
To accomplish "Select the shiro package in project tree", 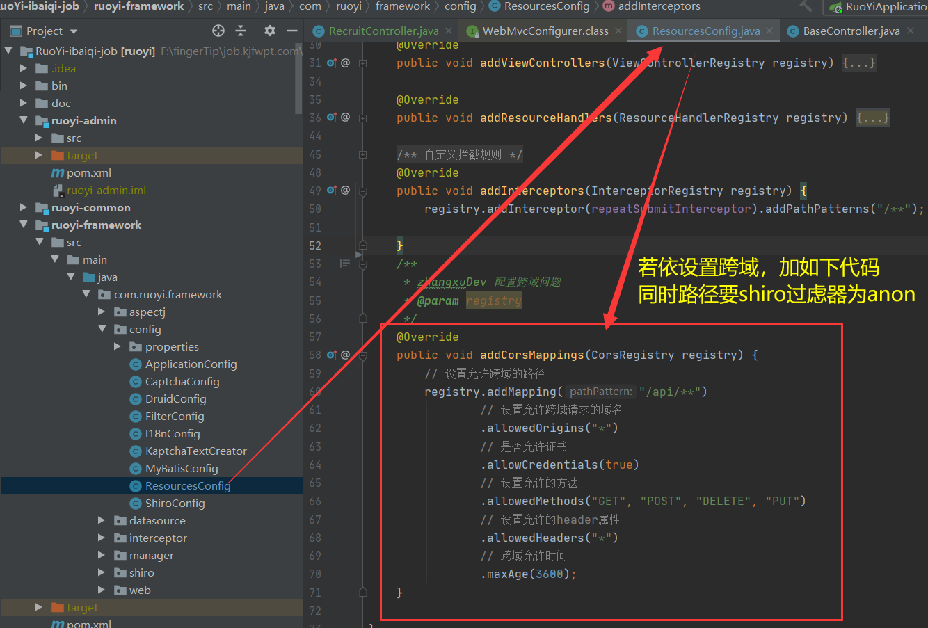I will 142,573.
